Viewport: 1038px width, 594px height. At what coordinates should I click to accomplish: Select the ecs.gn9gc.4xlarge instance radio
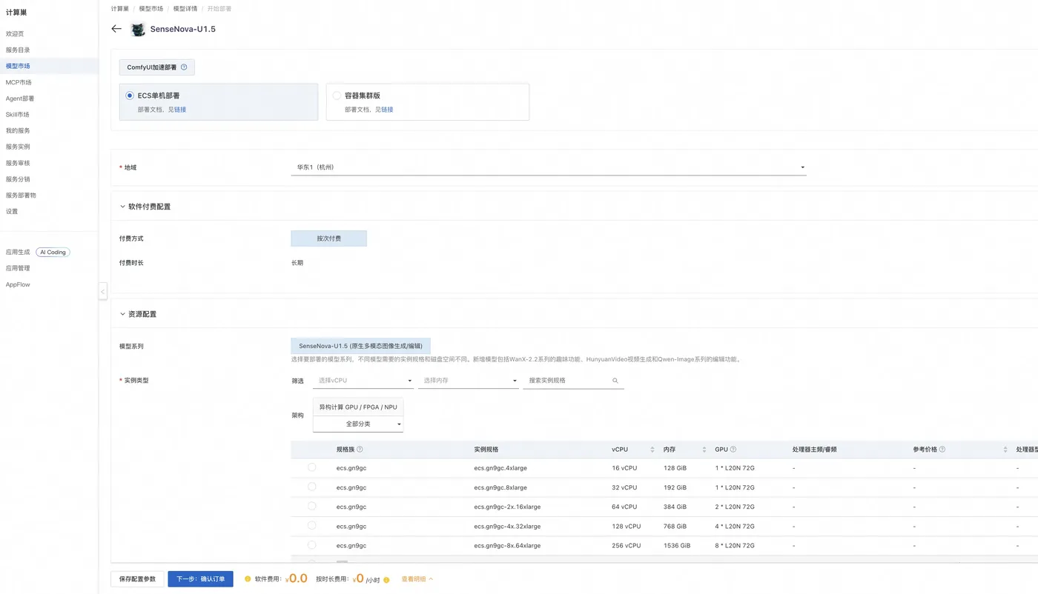click(x=312, y=467)
